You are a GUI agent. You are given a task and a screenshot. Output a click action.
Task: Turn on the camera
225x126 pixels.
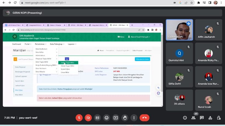pos(88,118)
